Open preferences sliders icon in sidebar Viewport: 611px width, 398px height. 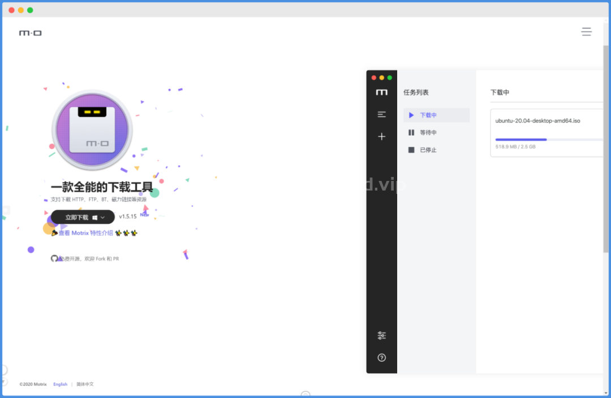(381, 335)
